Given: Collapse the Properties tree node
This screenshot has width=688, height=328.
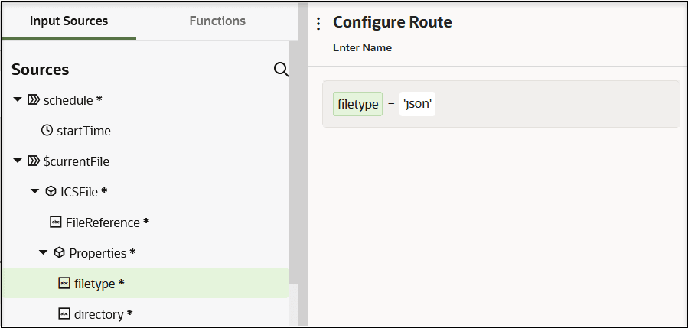Looking at the screenshot, I should coord(43,252).
